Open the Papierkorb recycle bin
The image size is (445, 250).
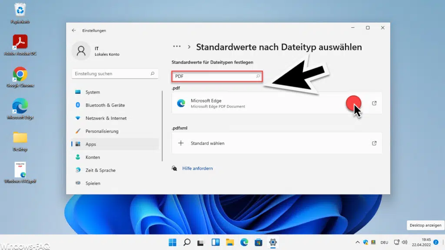(20, 11)
